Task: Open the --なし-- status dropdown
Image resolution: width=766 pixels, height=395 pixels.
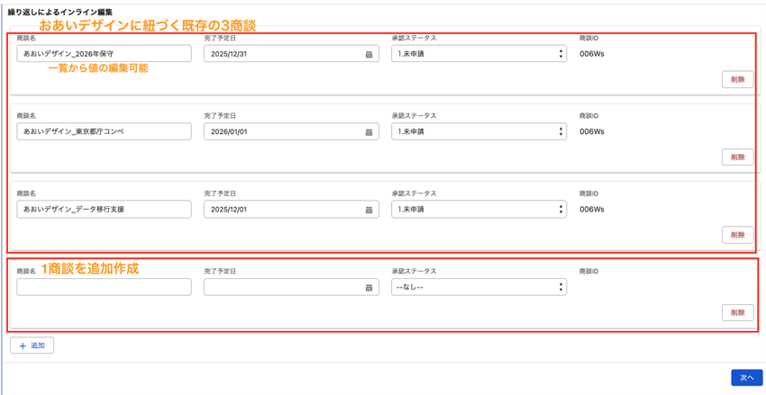Action: click(479, 288)
